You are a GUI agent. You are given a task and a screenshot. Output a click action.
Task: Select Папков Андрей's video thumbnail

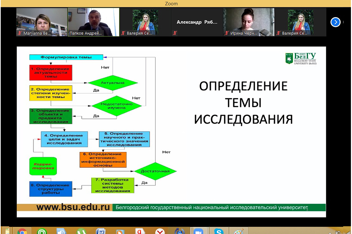[93, 22]
